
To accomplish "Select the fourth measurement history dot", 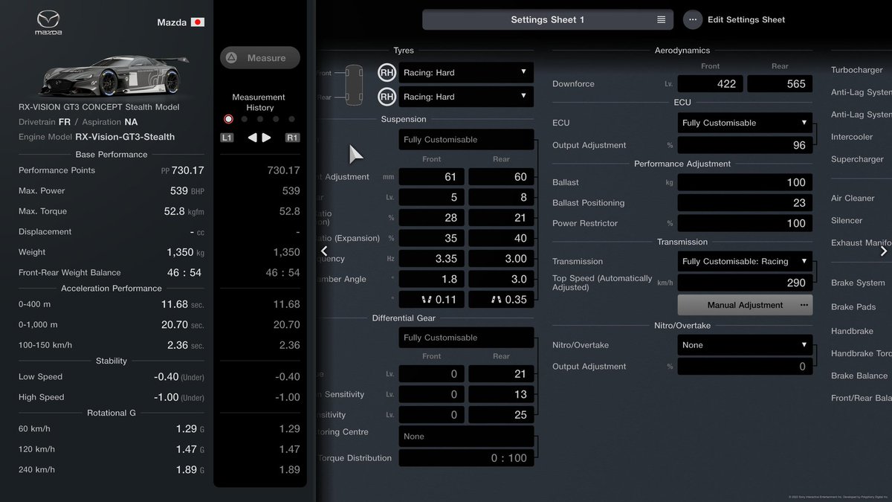I will coord(276,119).
